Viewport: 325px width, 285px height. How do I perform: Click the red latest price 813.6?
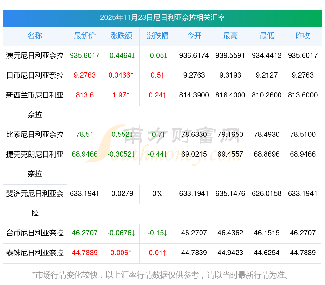click(84, 95)
